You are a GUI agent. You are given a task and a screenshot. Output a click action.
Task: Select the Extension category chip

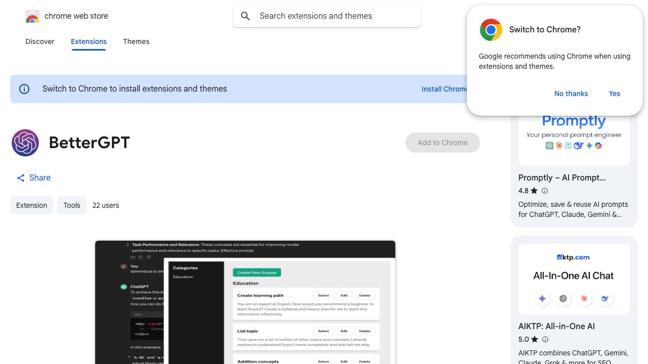31,205
